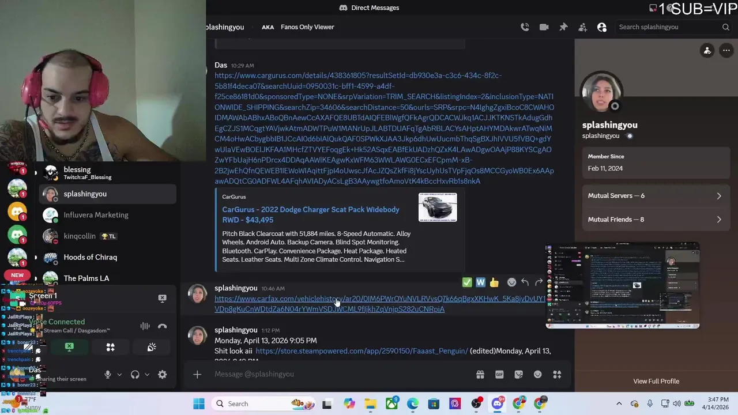Open CarGurus 2022 Dodge Charger embed title
This screenshot has width=738, height=415.
point(311,214)
